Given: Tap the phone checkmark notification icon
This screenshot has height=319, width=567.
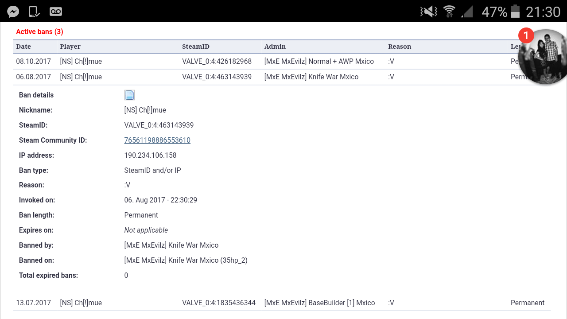Looking at the screenshot, I should [35, 12].
